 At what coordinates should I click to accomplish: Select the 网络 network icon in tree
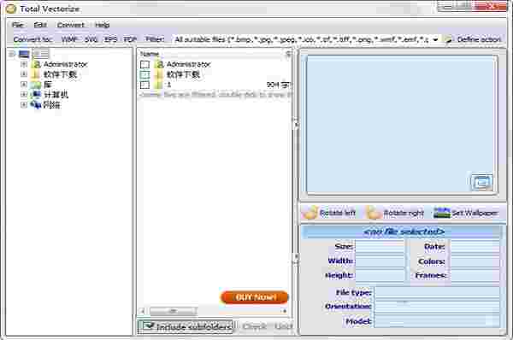(36, 105)
